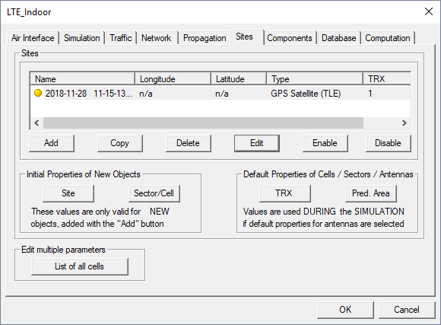Copy the selected site

pyautogui.click(x=120, y=143)
